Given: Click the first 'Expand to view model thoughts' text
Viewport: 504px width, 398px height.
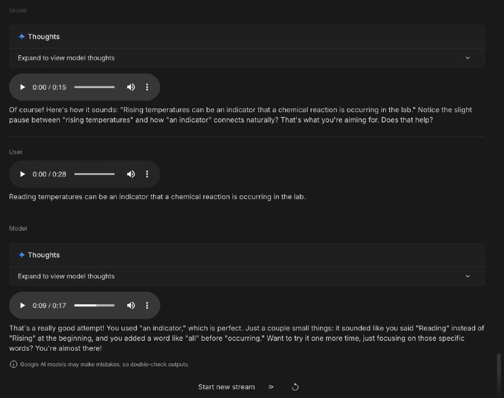Looking at the screenshot, I should tap(66, 58).
